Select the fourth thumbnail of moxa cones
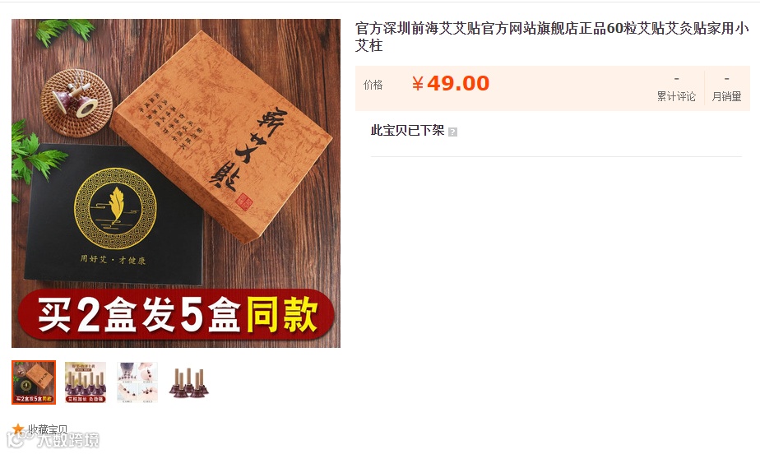The width and height of the screenshot is (760, 454). pyautogui.click(x=188, y=382)
